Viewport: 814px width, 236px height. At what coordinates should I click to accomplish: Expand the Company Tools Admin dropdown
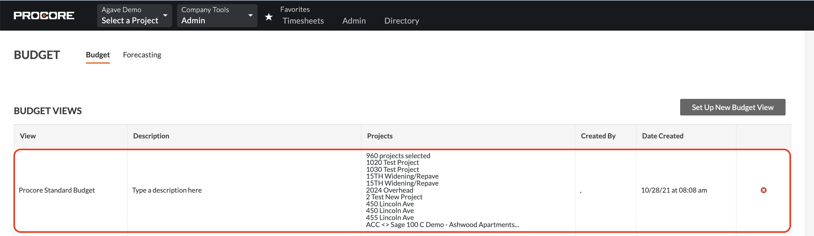pyautogui.click(x=217, y=16)
